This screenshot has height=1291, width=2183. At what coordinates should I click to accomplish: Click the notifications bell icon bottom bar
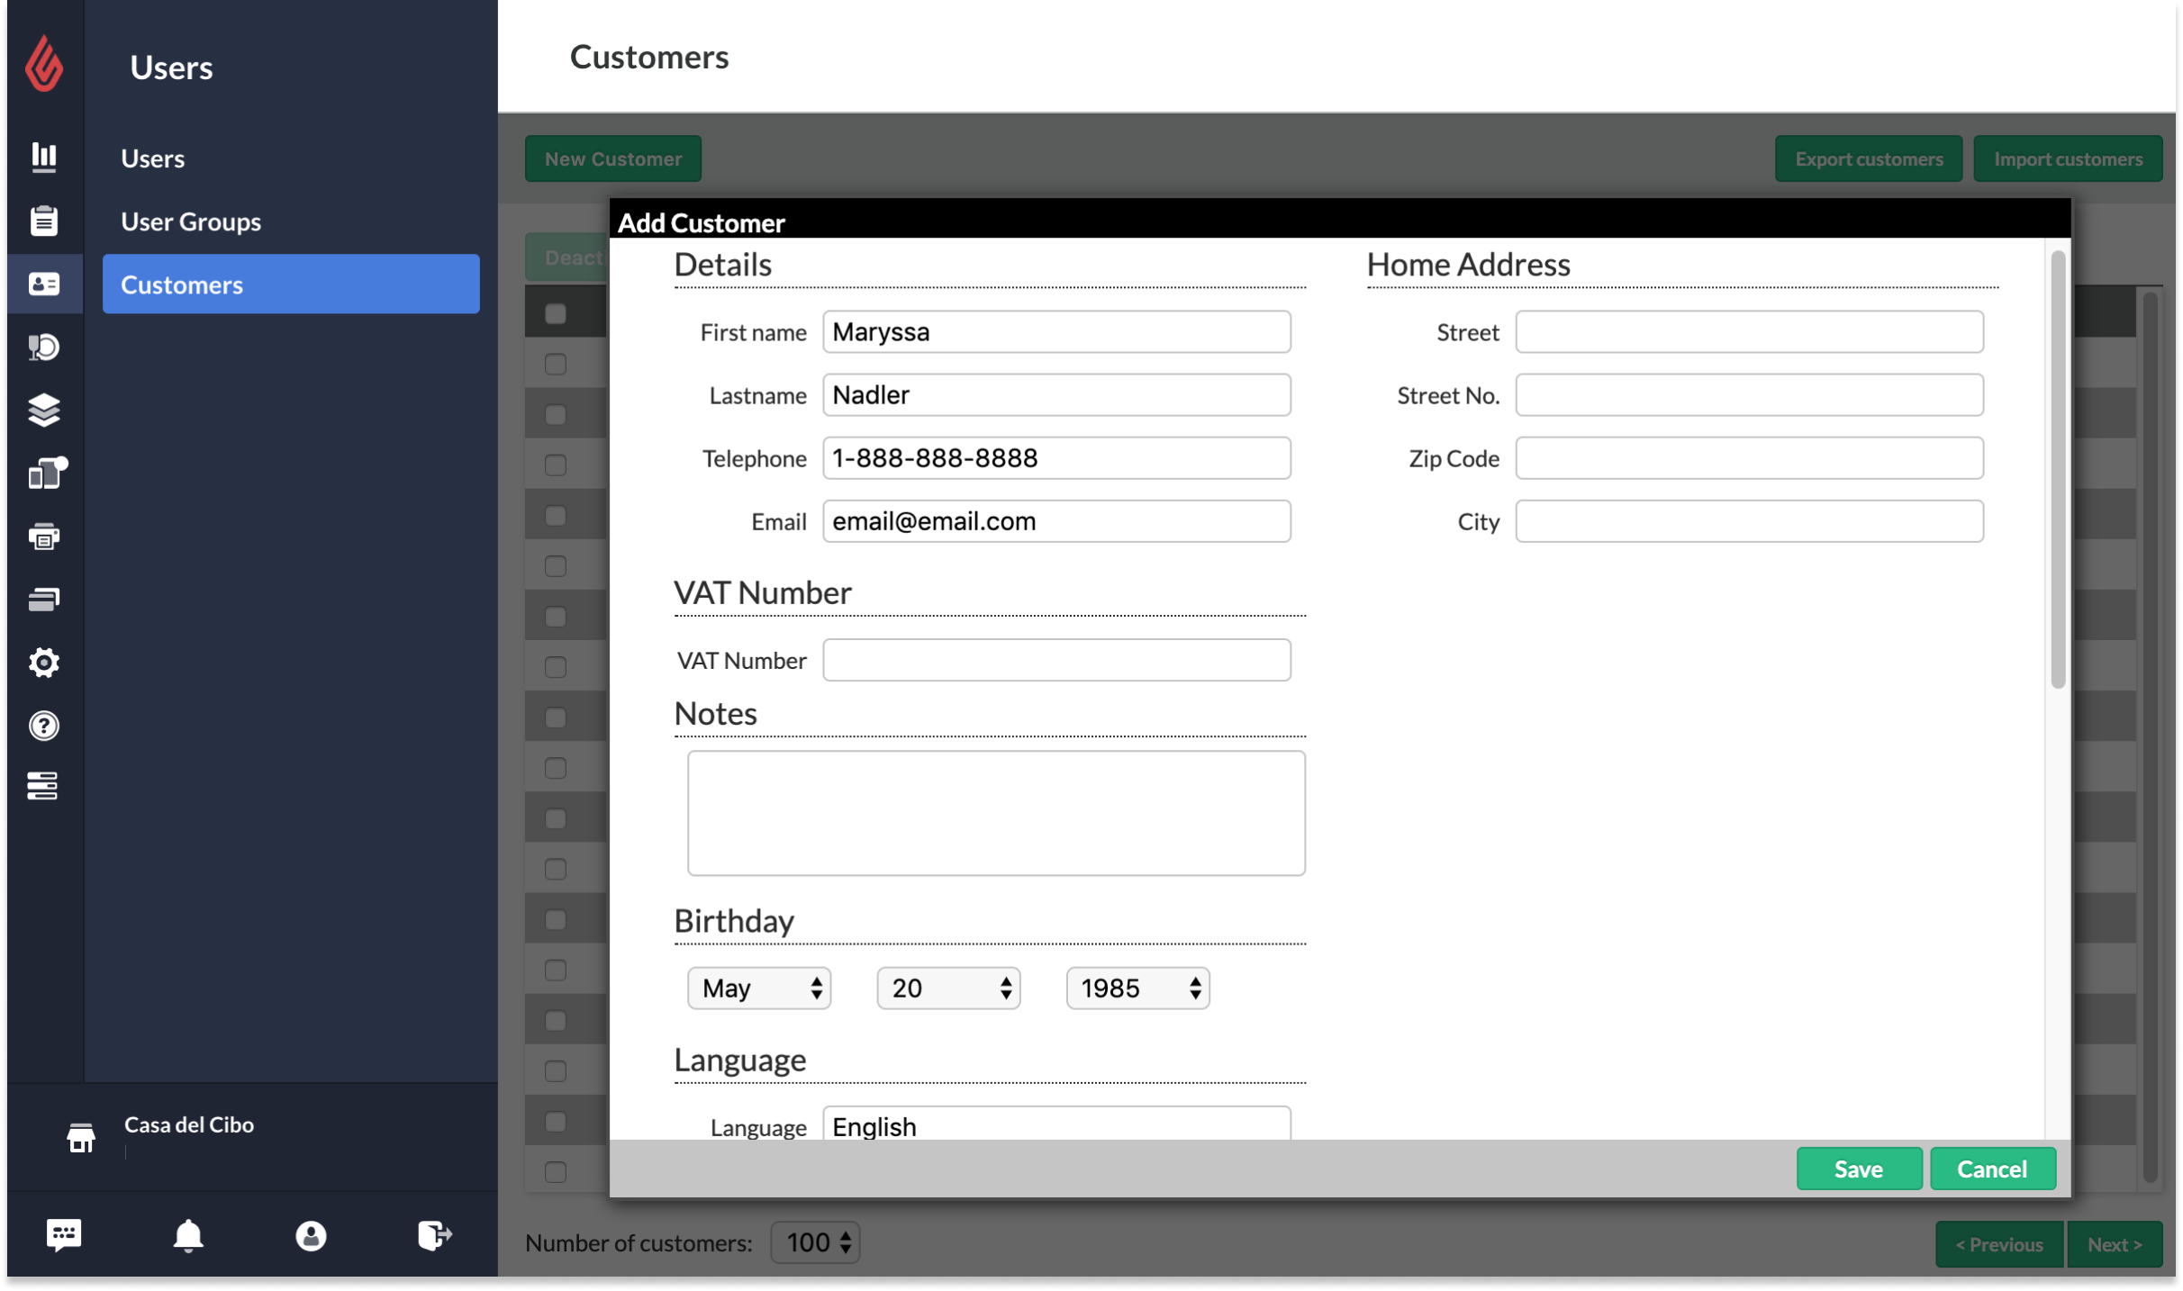pos(187,1232)
